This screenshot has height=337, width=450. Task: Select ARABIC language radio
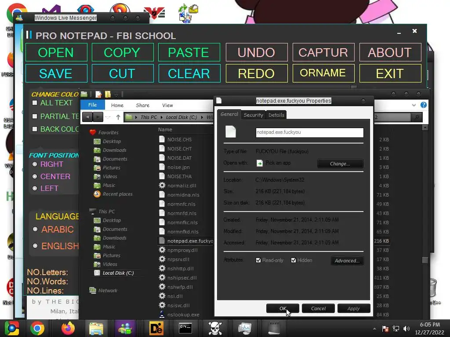tap(35, 229)
